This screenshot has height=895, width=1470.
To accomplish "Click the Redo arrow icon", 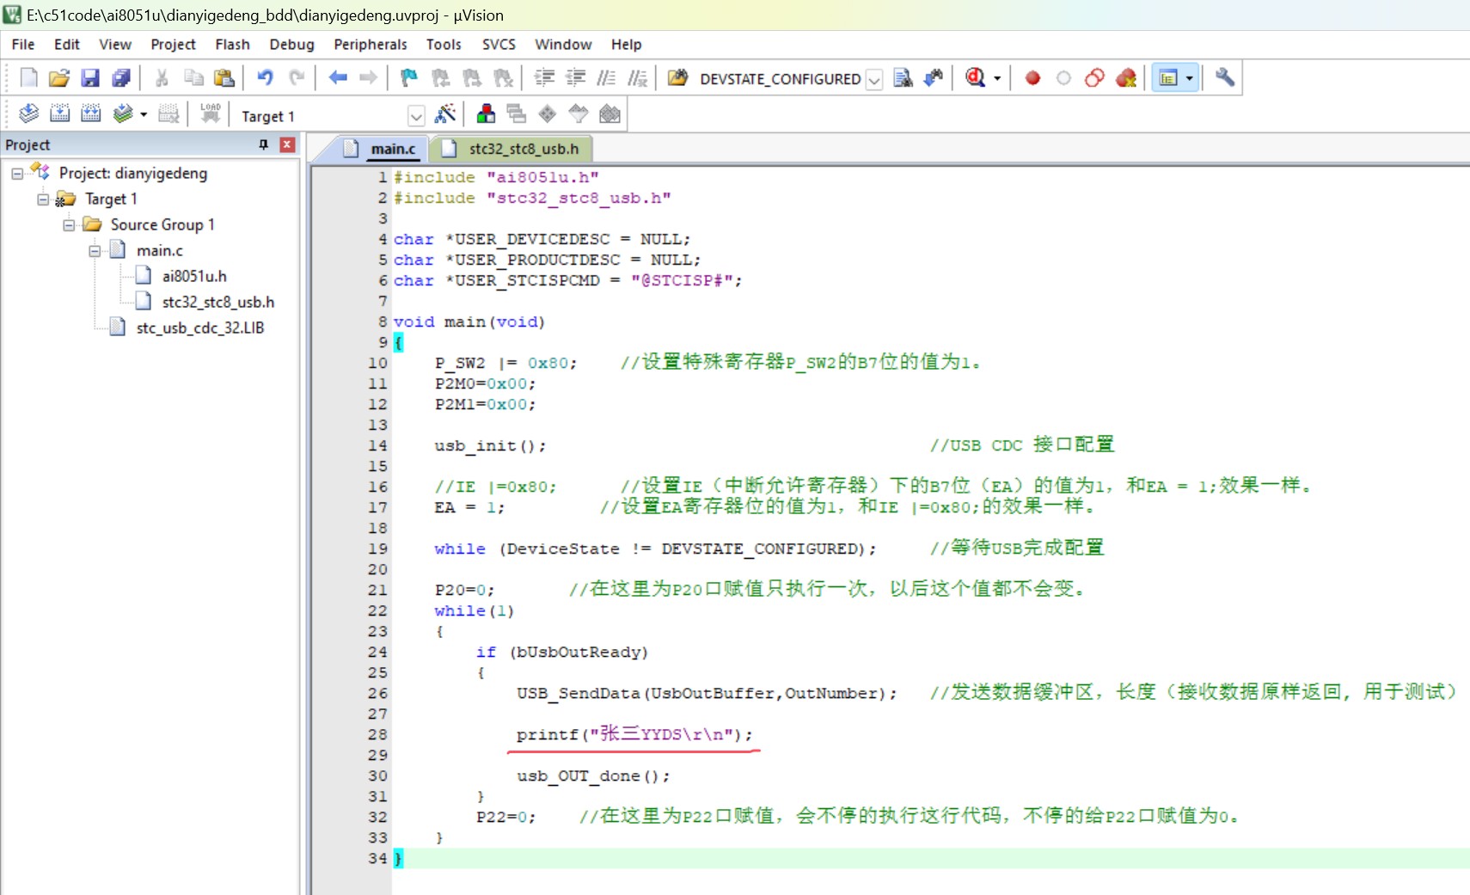I will coord(297,78).
